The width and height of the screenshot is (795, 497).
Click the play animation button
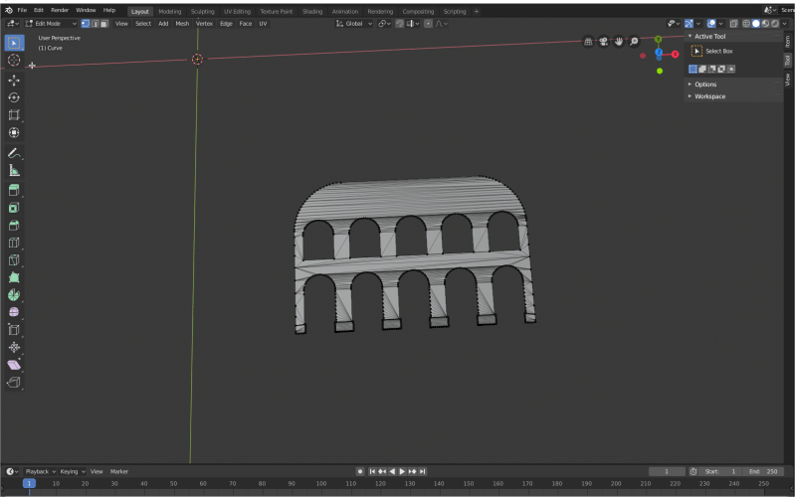click(x=402, y=472)
